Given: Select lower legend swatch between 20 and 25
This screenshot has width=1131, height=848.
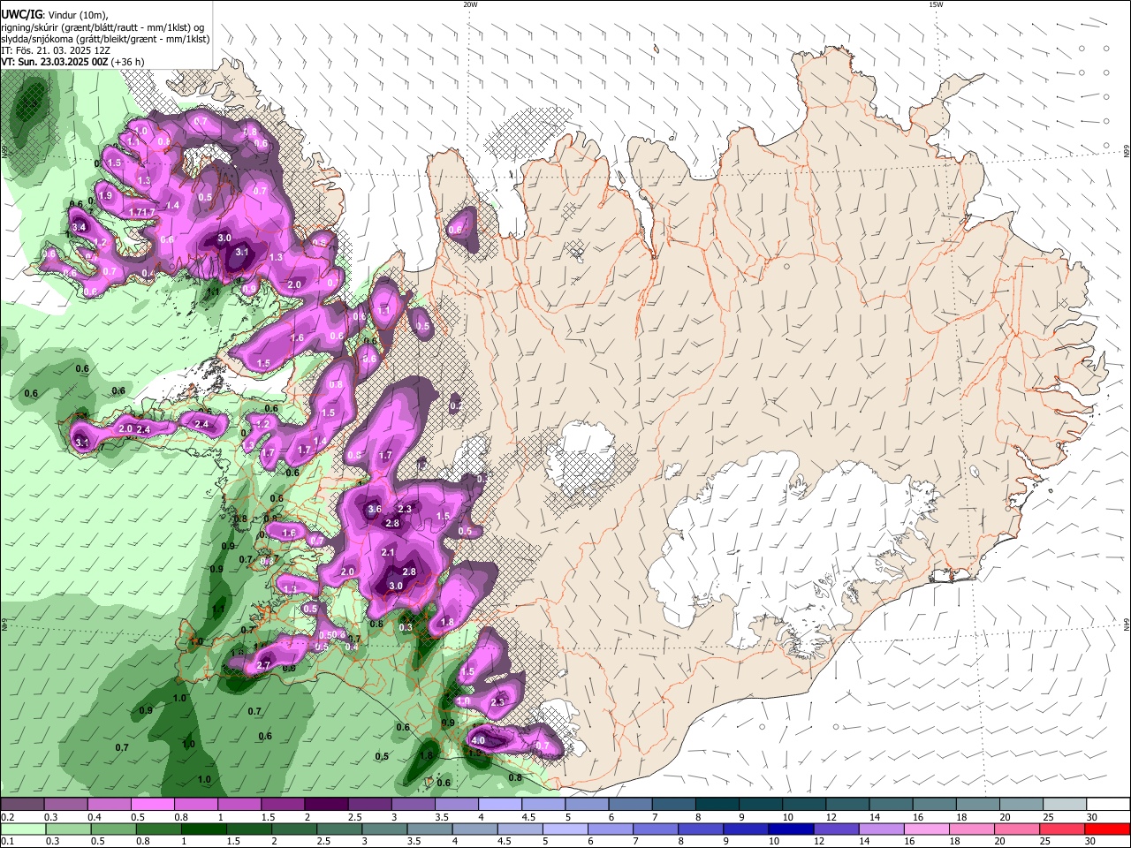Looking at the screenshot, I should tap(1018, 829).
